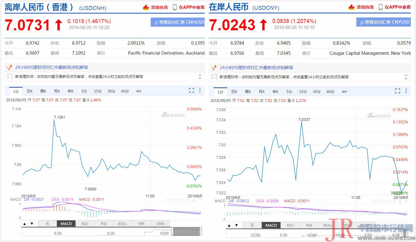
Task: Select 月K tab on USDCNH chart
Action: point(57,91)
